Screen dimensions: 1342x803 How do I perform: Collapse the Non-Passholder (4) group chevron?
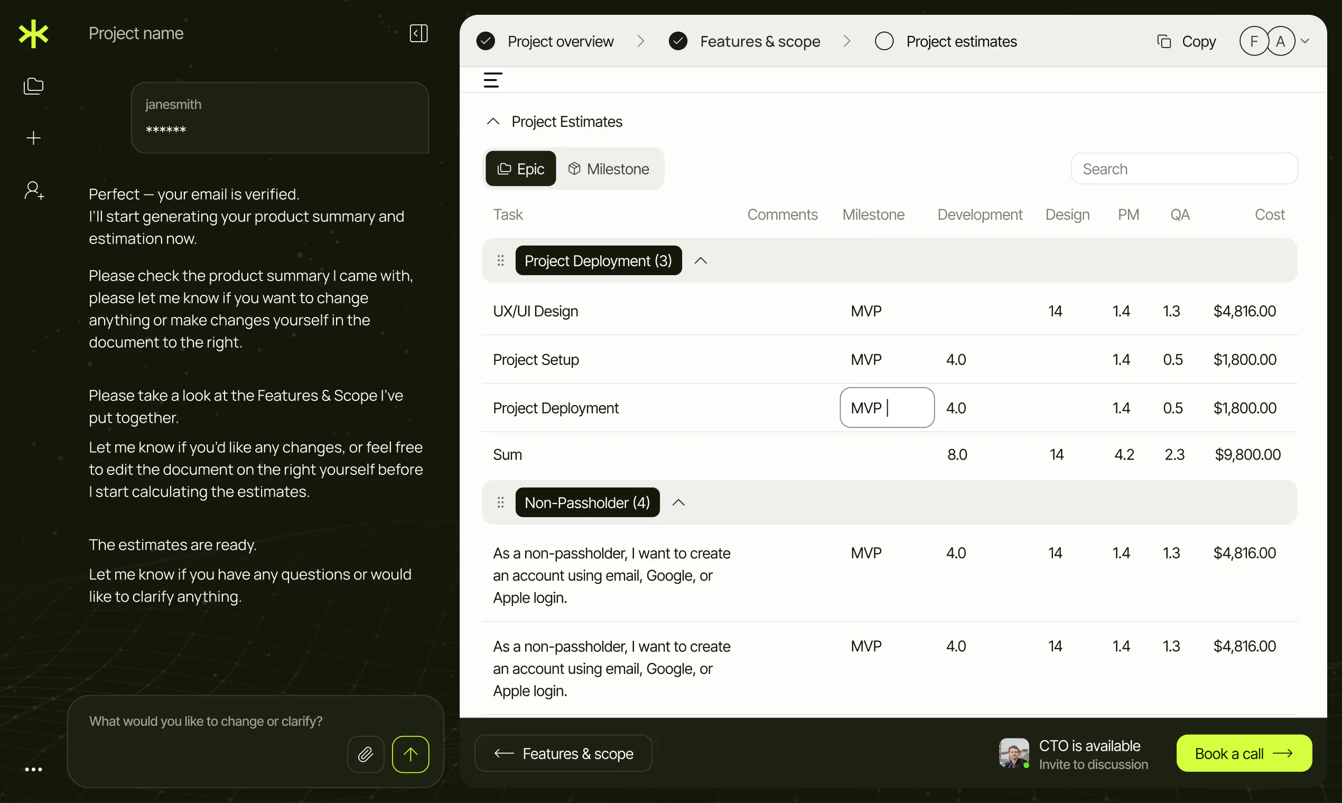(678, 503)
